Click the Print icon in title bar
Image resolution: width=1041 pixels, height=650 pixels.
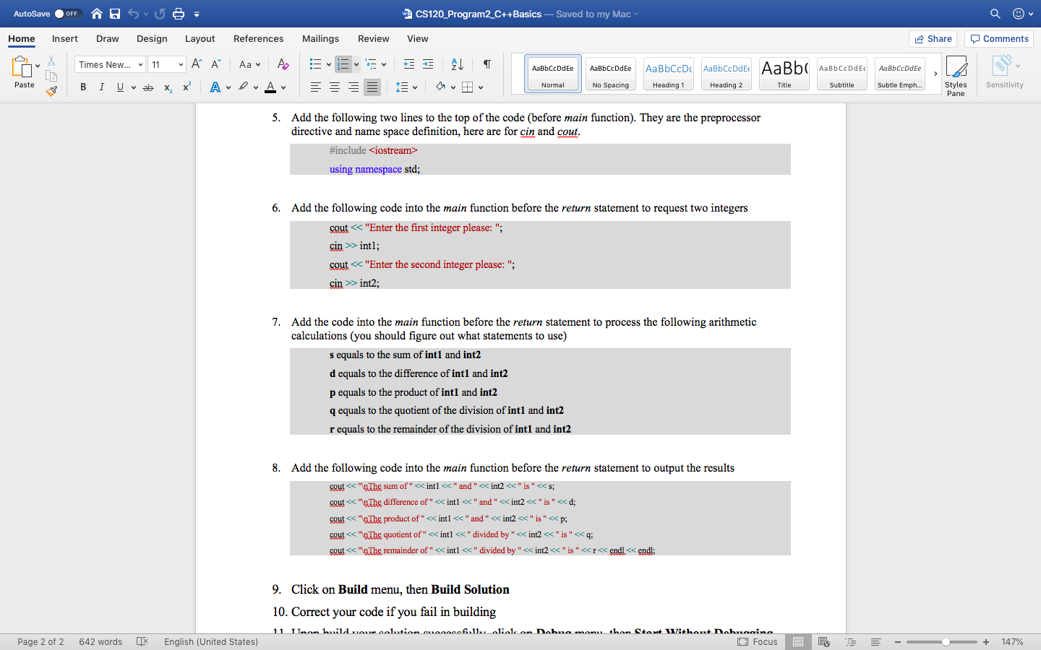pyautogui.click(x=179, y=14)
